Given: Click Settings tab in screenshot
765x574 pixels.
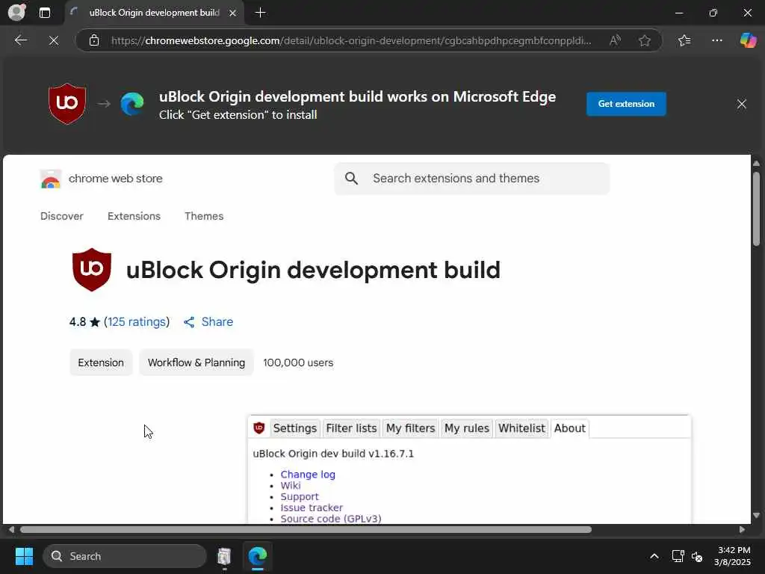Looking at the screenshot, I should 294,428.
